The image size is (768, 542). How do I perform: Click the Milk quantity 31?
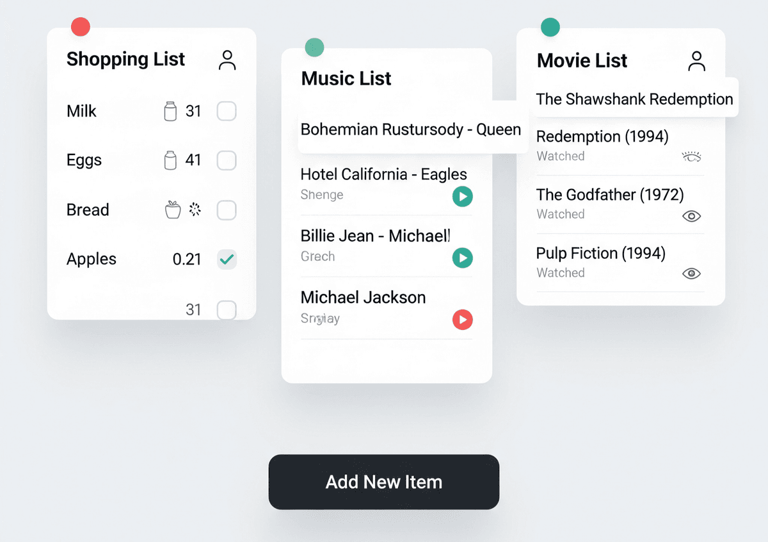pyautogui.click(x=193, y=111)
